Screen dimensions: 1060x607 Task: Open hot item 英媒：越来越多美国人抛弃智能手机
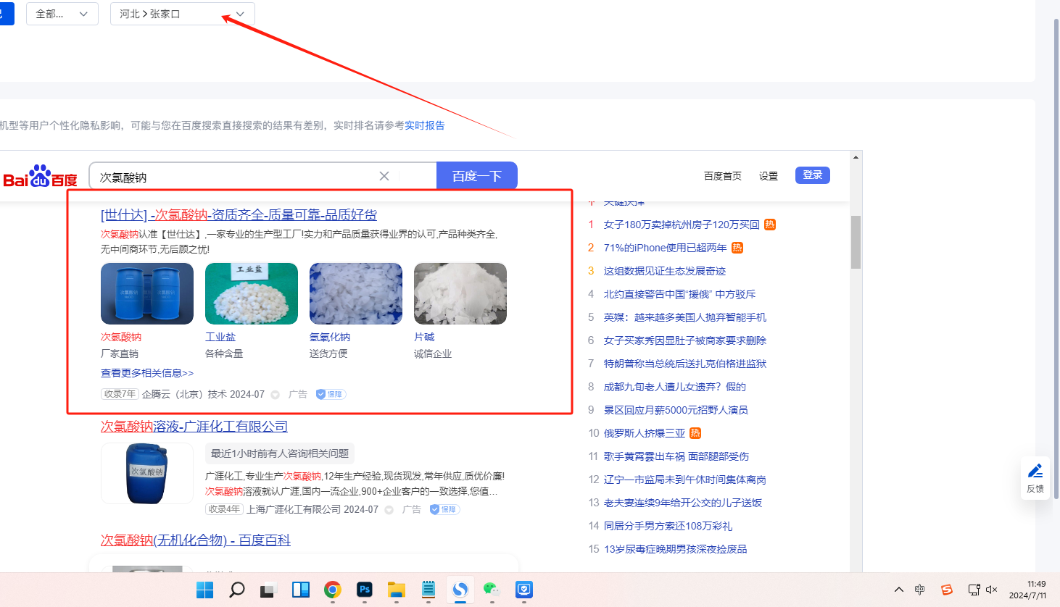point(685,317)
